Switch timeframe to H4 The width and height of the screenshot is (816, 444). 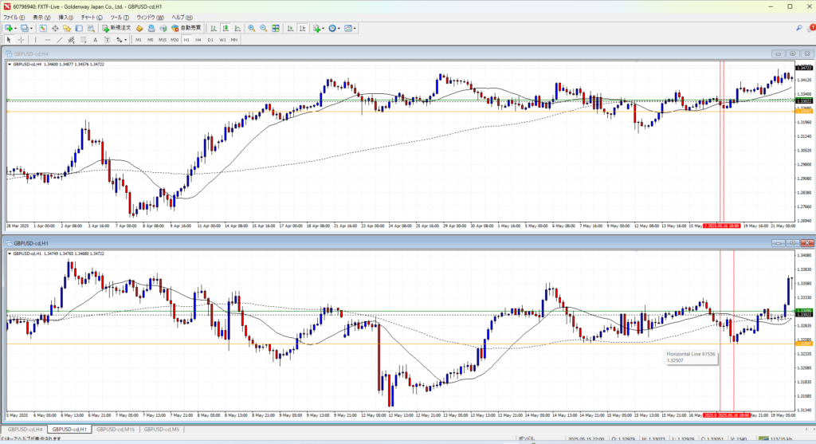pos(198,39)
